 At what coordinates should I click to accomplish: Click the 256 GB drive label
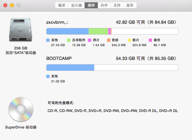click(x=21, y=48)
